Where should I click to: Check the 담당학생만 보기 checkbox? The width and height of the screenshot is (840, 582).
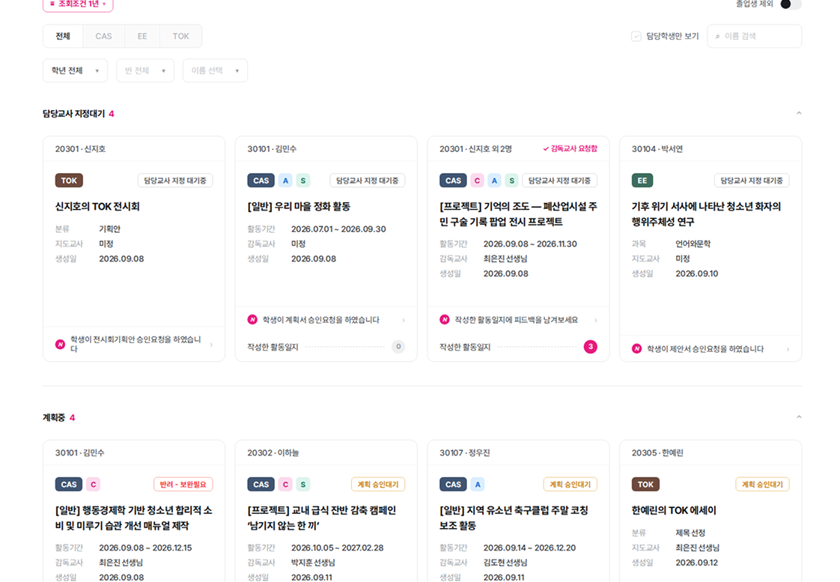[x=636, y=36]
